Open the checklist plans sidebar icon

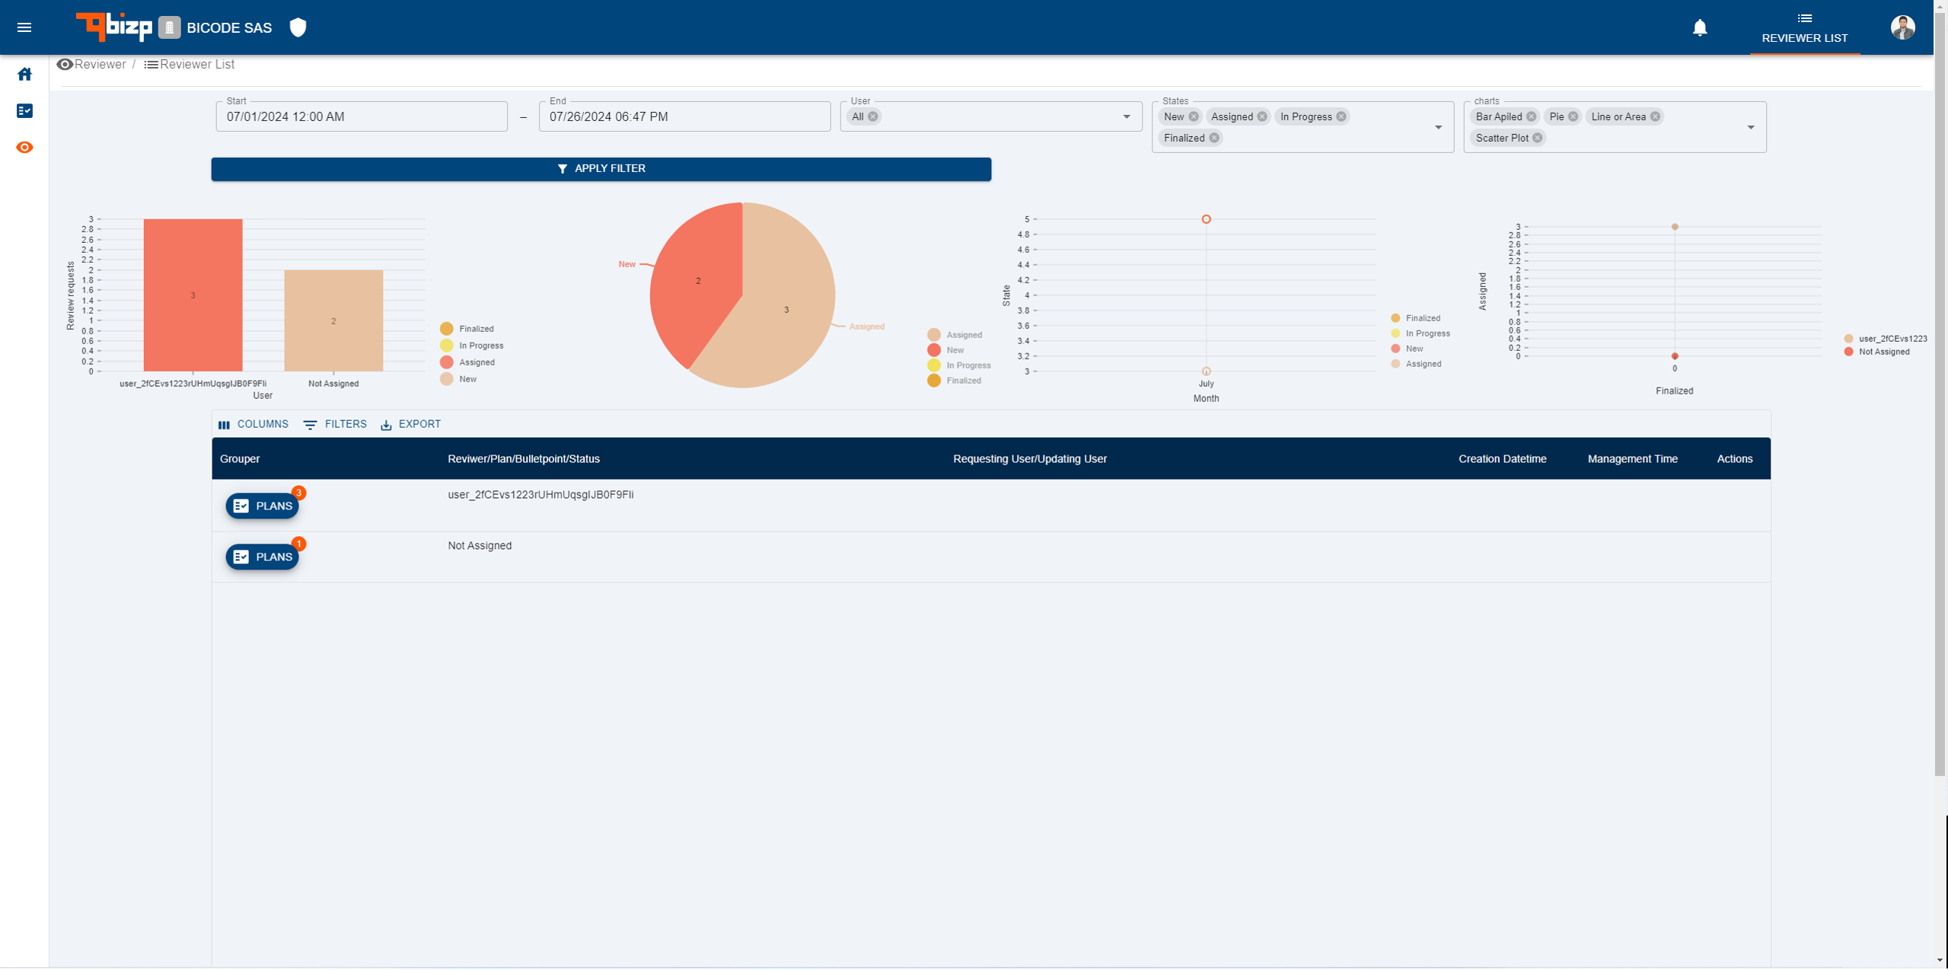pyautogui.click(x=24, y=111)
